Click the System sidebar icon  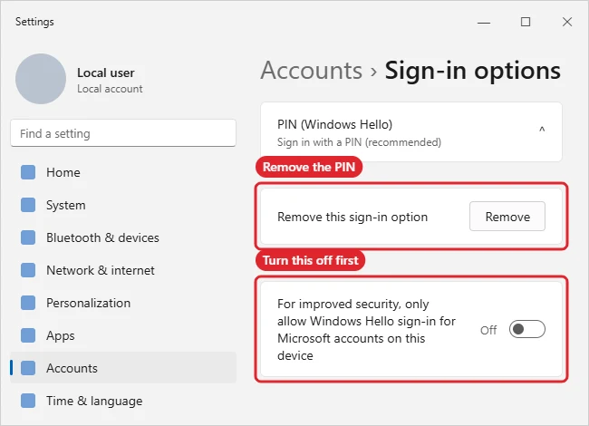28,205
